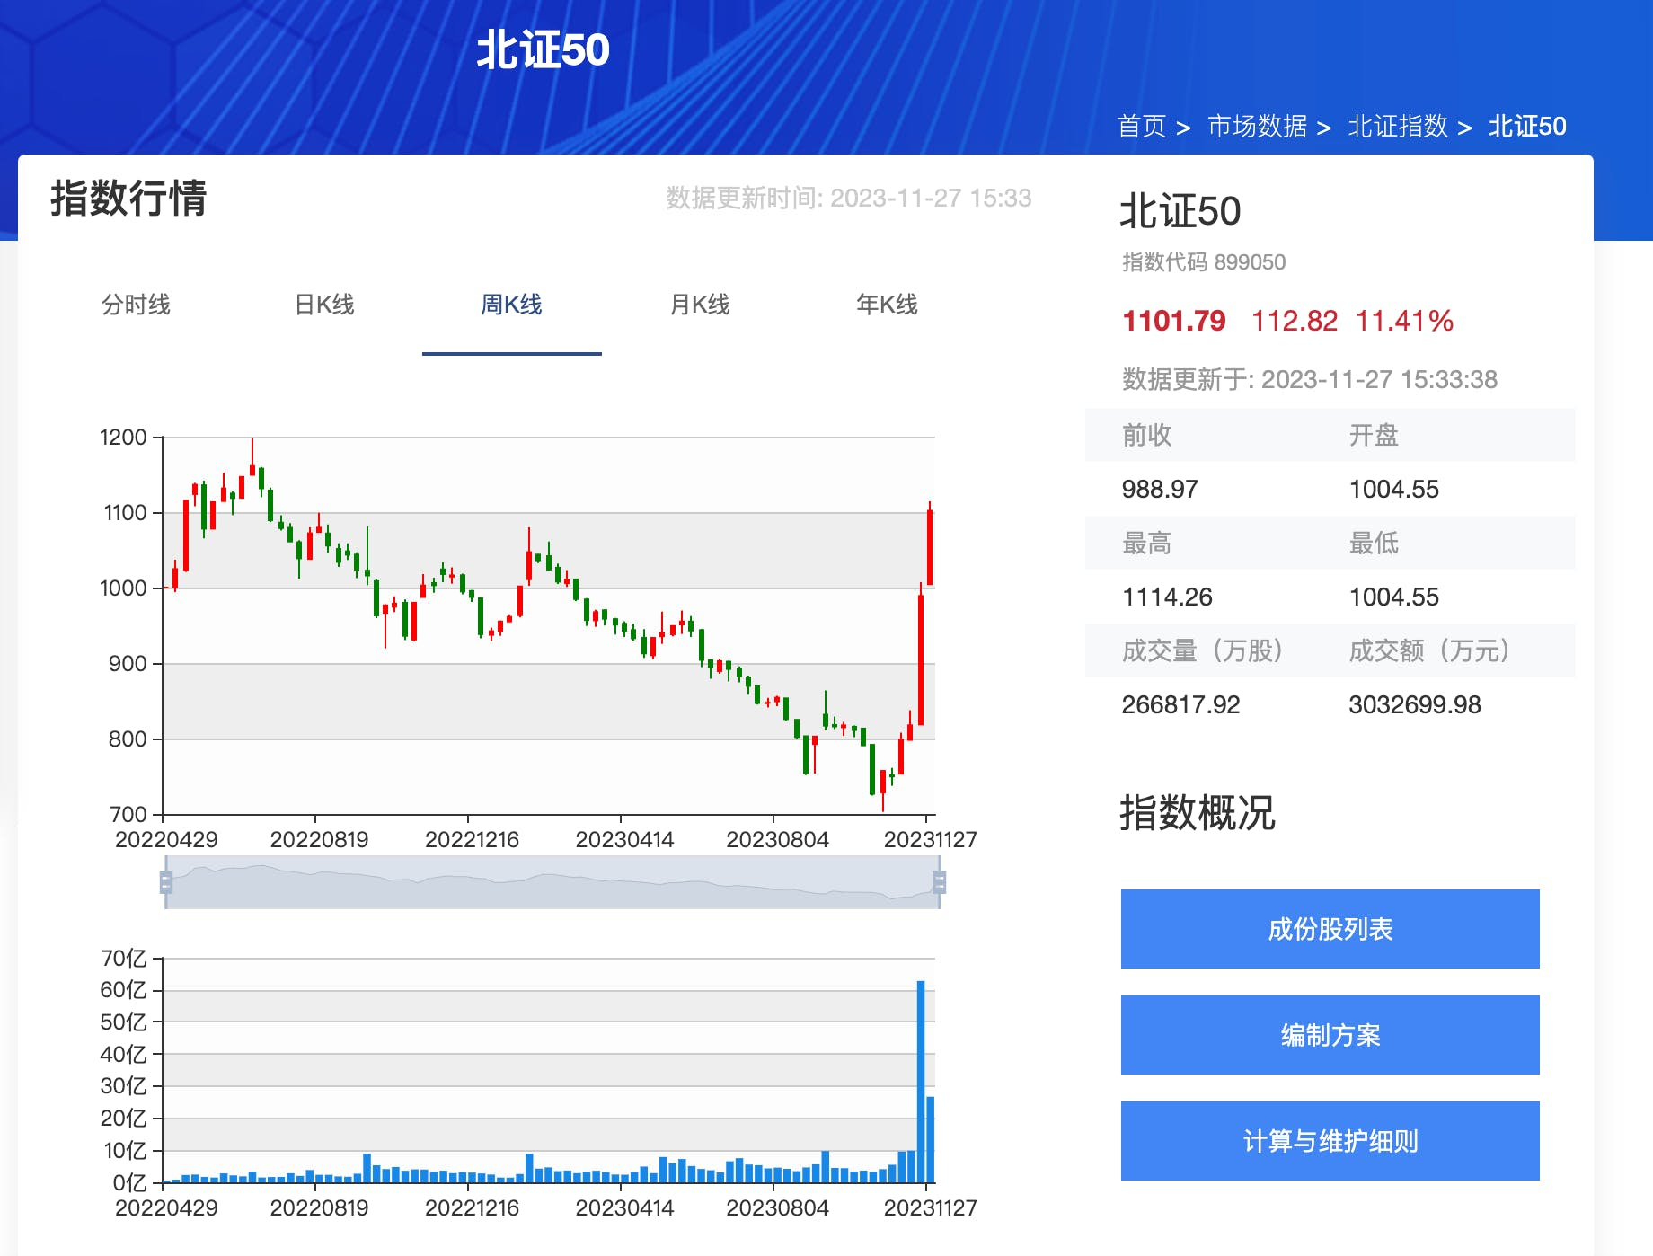Click the 最高 value 1114.26

tap(1167, 597)
